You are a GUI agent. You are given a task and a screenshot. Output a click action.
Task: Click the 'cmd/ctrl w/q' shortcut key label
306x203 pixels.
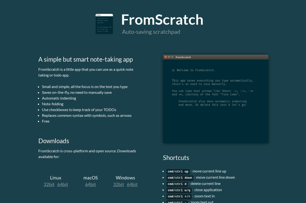(x=179, y=190)
